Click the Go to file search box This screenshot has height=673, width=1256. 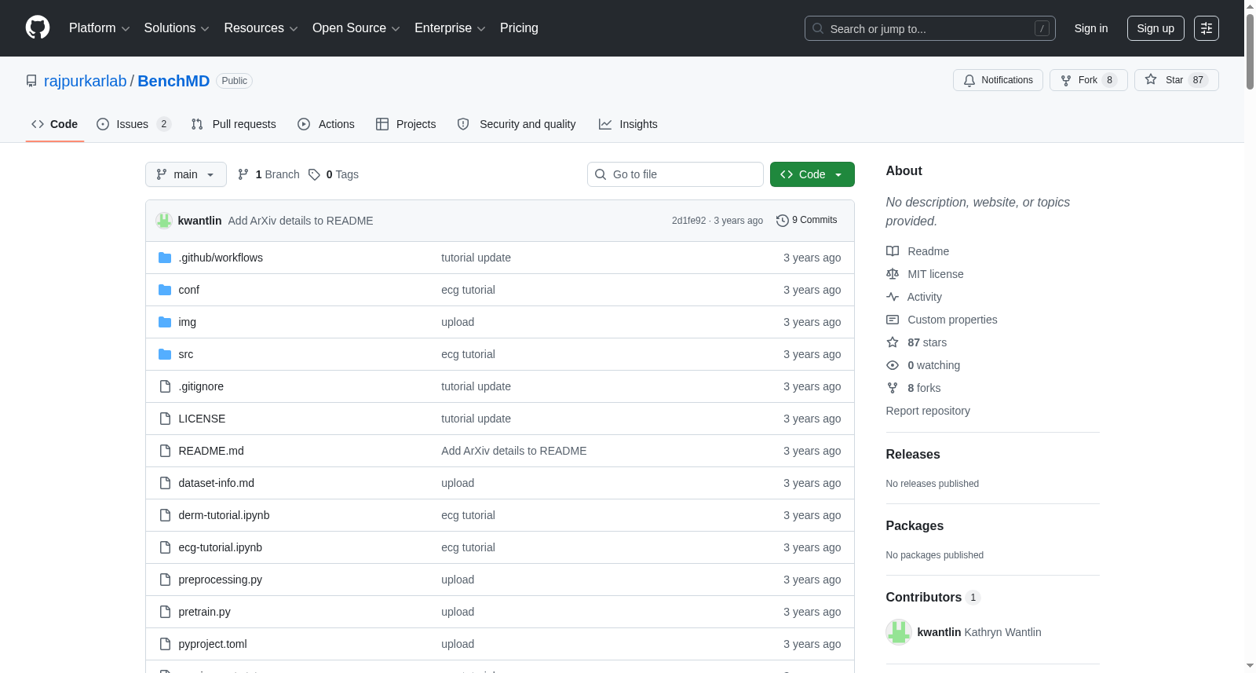[675, 174]
